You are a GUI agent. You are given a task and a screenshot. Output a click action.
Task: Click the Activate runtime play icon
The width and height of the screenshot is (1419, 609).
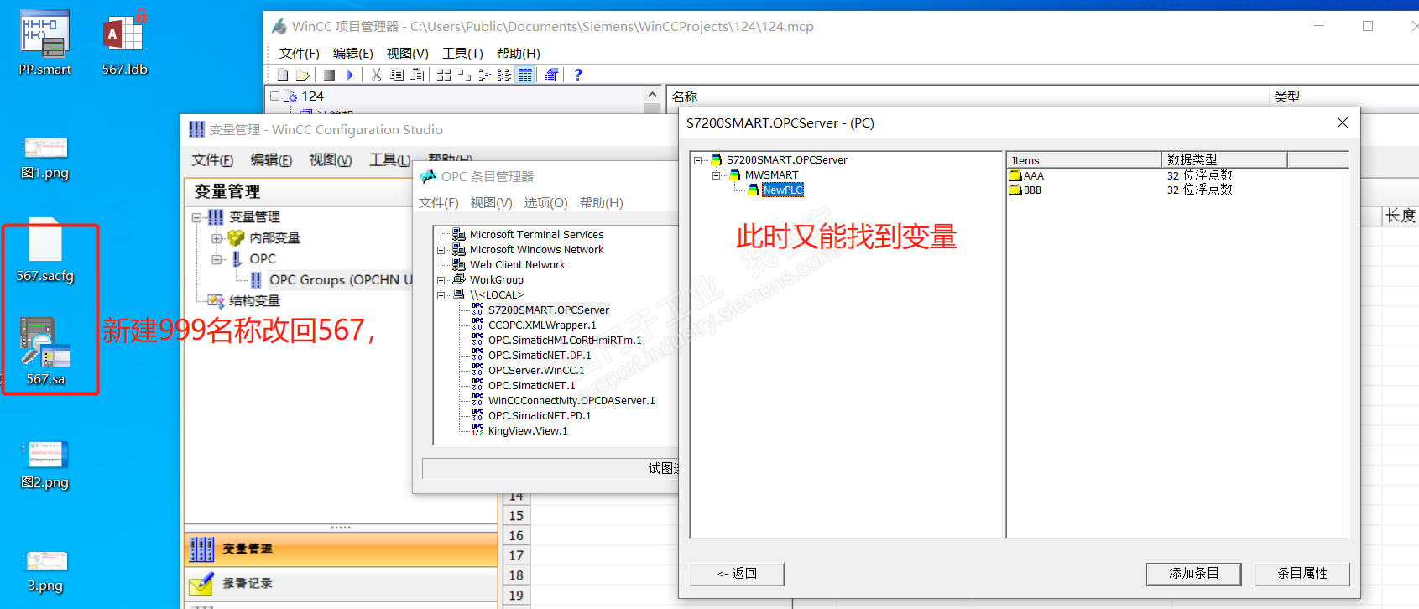350,75
